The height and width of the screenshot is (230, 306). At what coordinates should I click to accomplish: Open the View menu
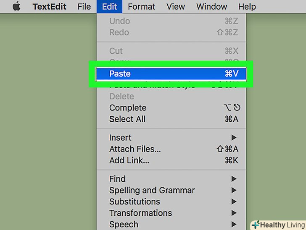coord(175,7)
